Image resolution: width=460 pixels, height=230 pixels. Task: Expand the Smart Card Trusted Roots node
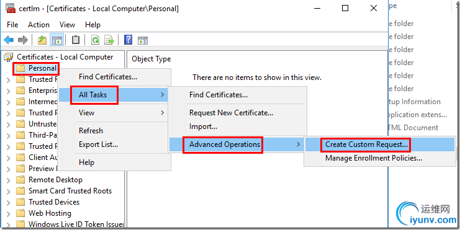click(9, 192)
